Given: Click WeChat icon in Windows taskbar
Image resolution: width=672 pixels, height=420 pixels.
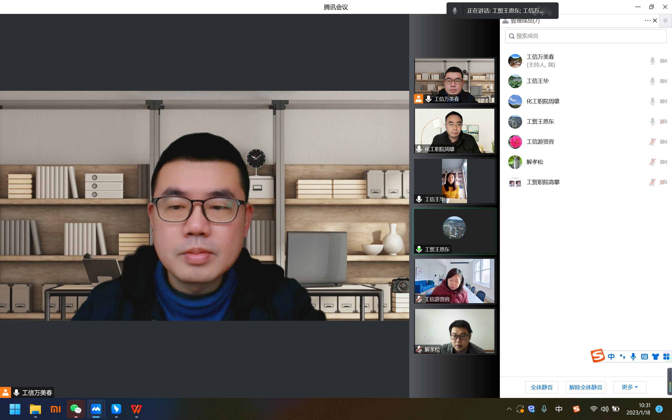Looking at the screenshot, I should coord(76,409).
